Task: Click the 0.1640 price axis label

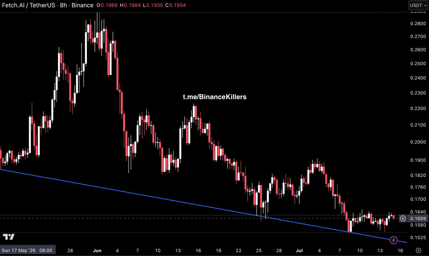Action: (418, 211)
